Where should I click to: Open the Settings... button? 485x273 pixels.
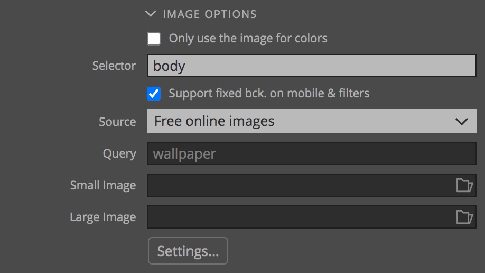click(x=188, y=251)
